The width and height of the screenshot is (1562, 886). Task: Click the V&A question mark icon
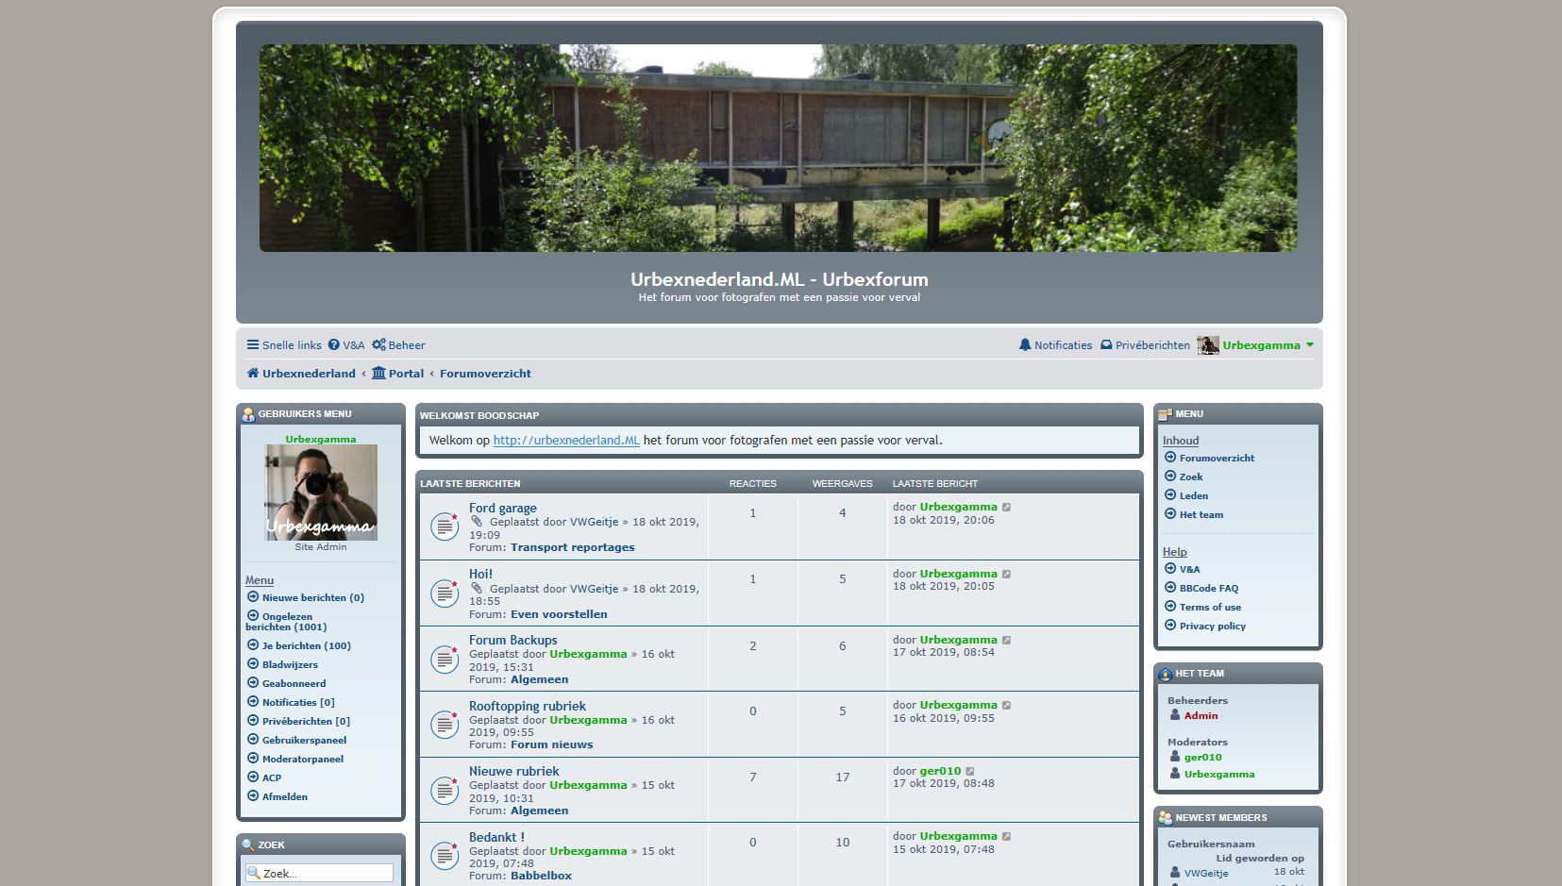coord(334,345)
